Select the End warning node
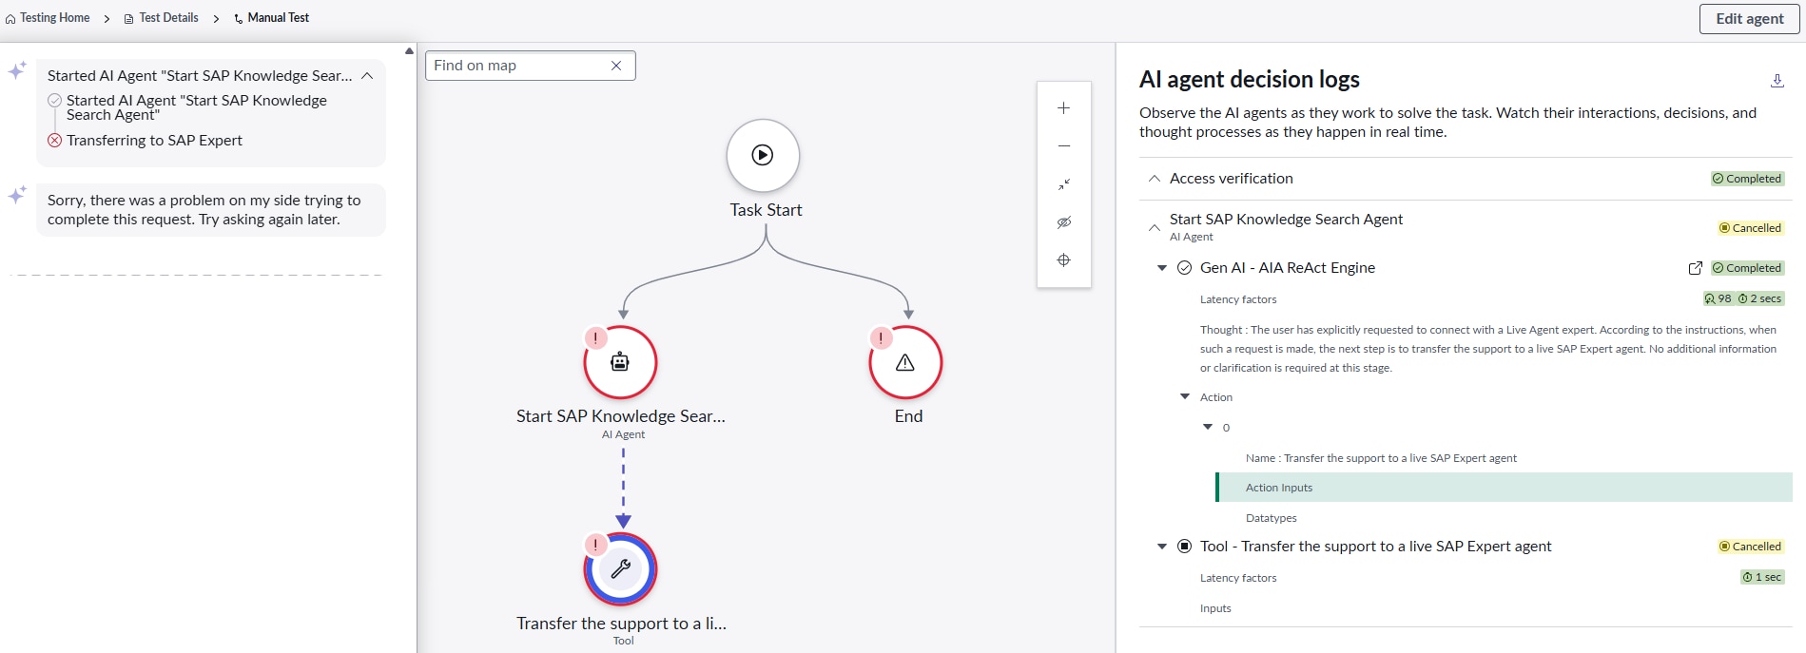Image resolution: width=1806 pixels, height=653 pixels. pos(905,362)
